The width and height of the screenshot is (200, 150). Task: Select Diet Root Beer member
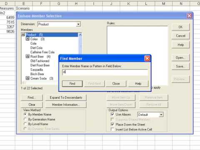pyautogui.click(x=40, y=65)
